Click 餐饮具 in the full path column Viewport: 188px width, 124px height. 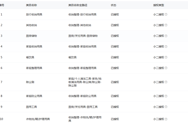pos(72,57)
